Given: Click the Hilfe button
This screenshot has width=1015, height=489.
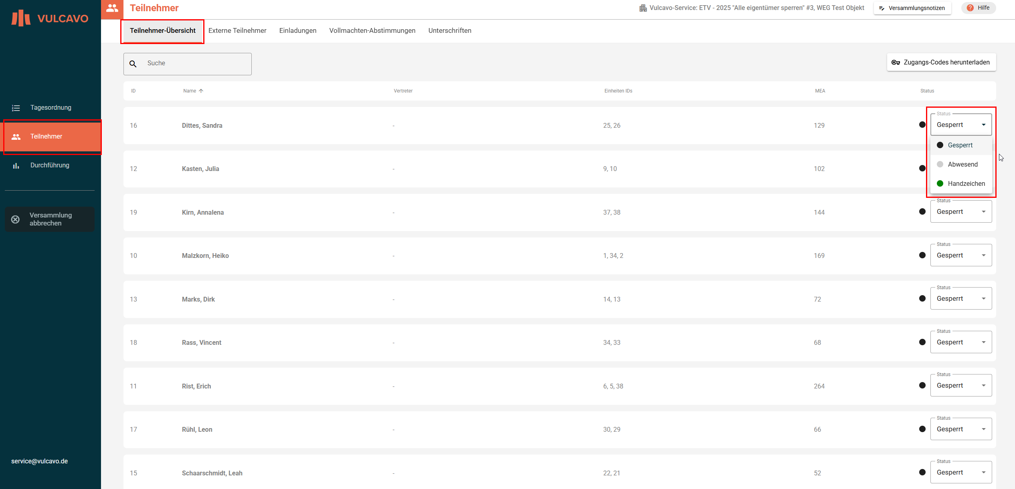Looking at the screenshot, I should (x=979, y=8).
